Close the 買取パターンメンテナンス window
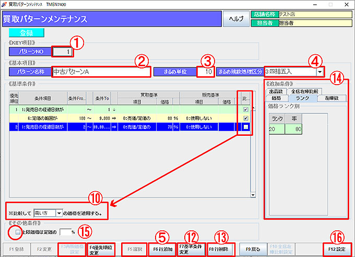This screenshot has height=257, width=355. (x=347, y=5)
